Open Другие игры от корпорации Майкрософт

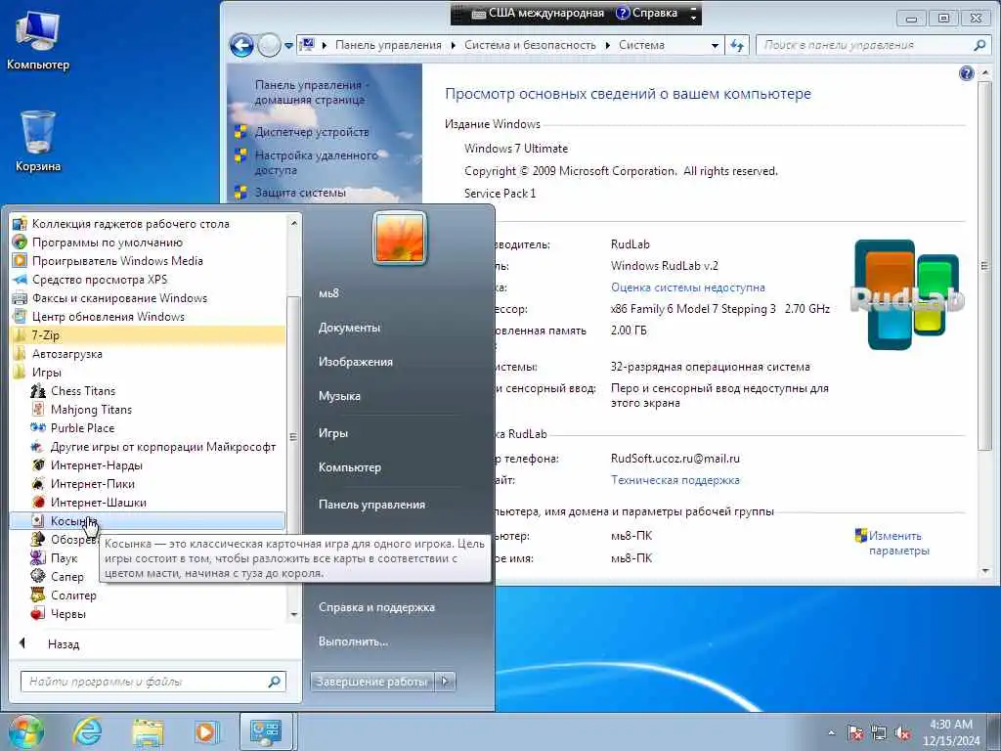pos(163,446)
